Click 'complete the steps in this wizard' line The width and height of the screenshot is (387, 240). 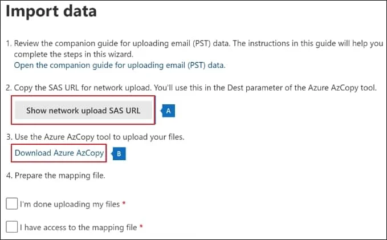pyautogui.click(x=74, y=54)
